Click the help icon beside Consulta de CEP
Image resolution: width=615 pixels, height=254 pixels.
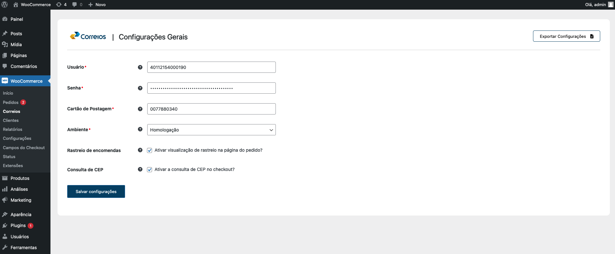pyautogui.click(x=140, y=169)
